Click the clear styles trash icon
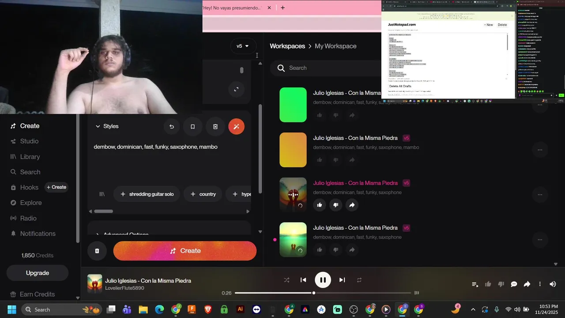 click(x=215, y=127)
